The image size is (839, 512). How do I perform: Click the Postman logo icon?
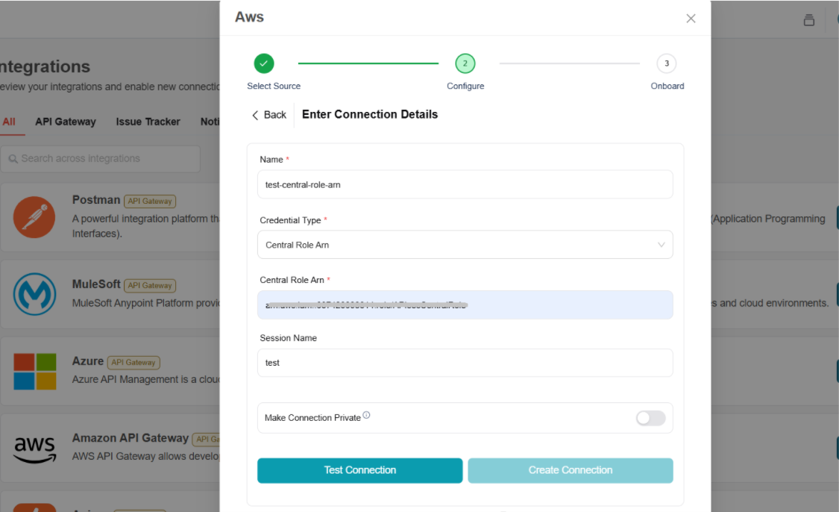[34, 217]
